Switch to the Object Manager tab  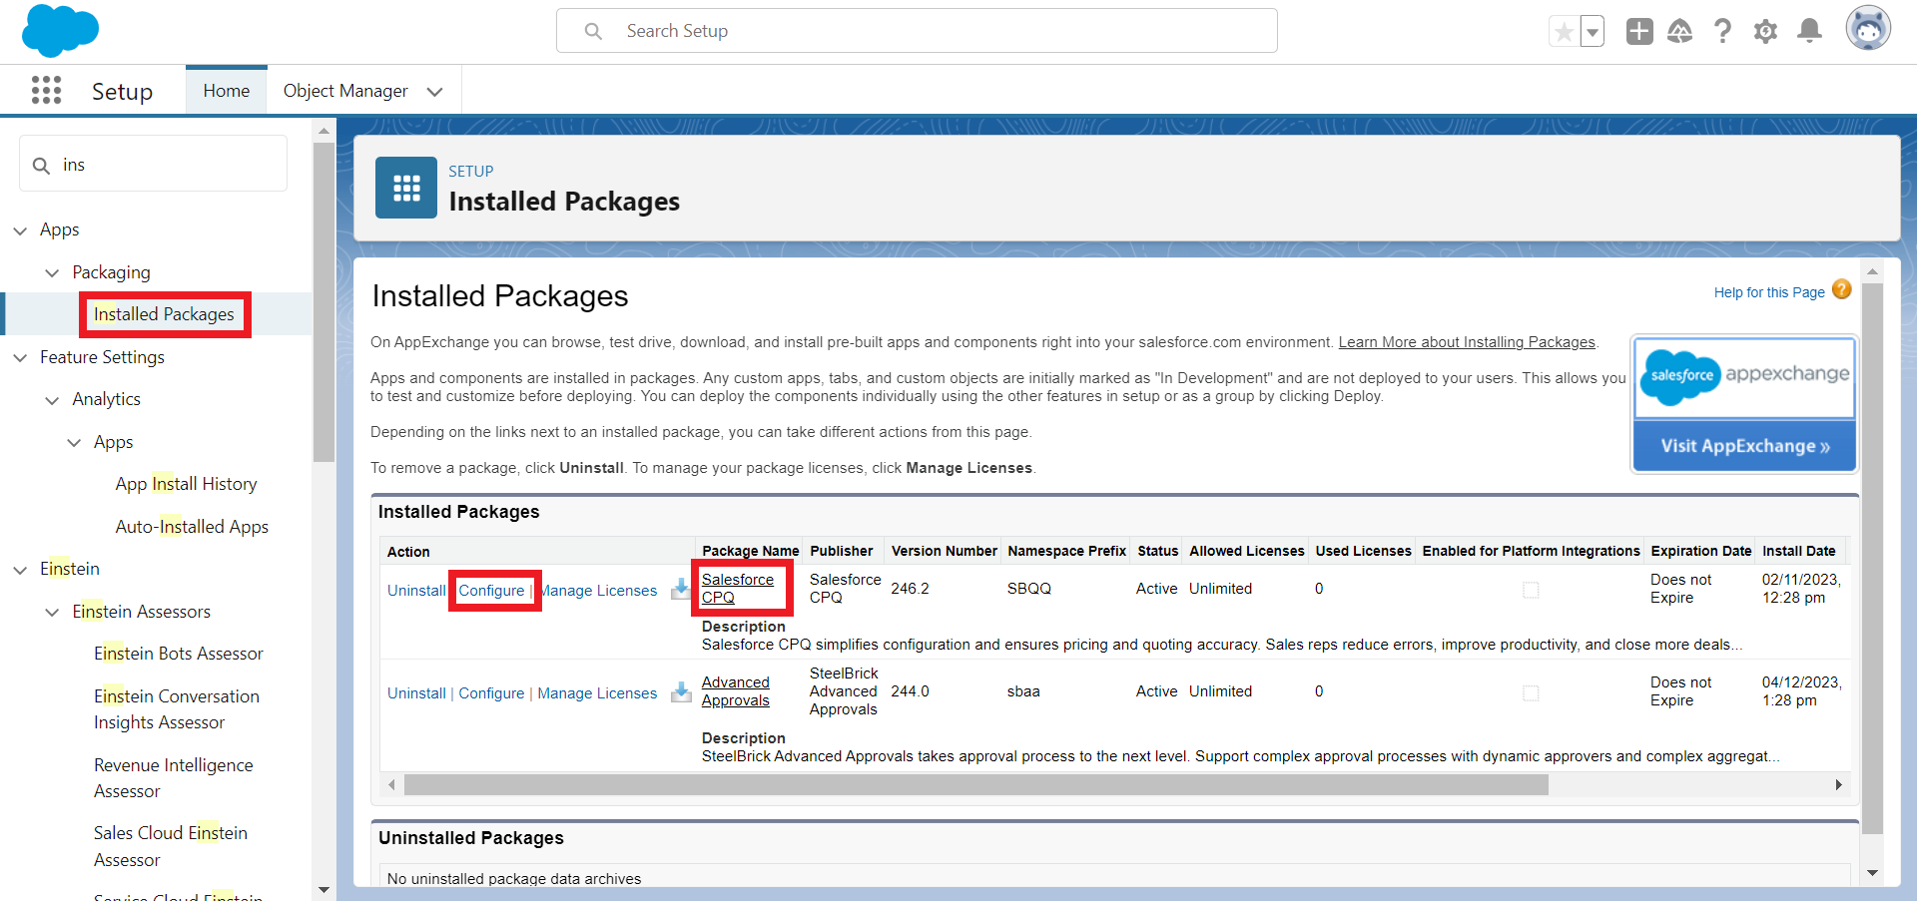(x=345, y=91)
